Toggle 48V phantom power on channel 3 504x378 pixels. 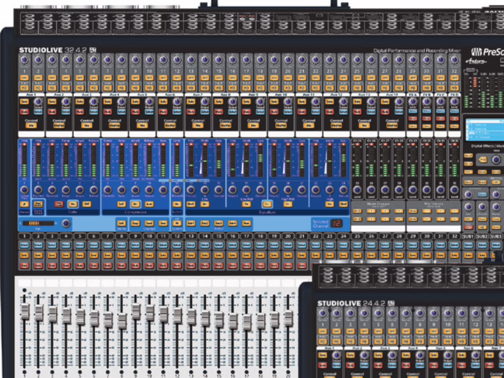(52, 77)
